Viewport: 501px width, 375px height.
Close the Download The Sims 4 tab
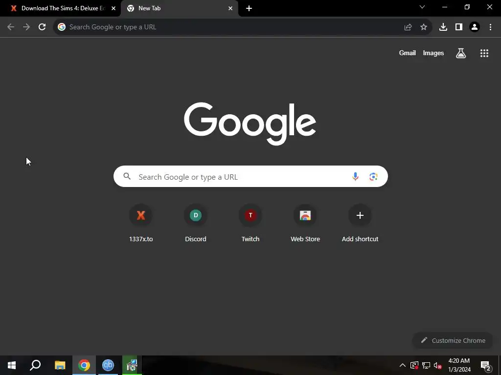pos(114,9)
